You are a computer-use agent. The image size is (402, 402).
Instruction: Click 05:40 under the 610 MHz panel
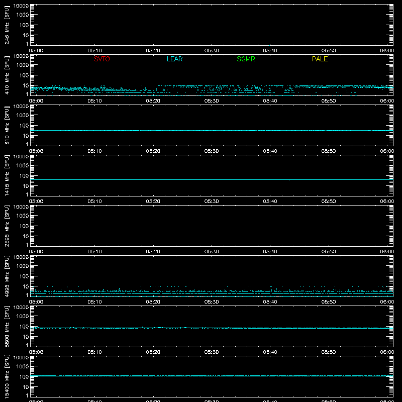pos(270,151)
